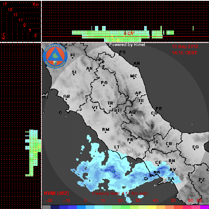Select the FG city label
The width and height of the screenshot is (209, 209).
pyautogui.click(x=196, y=147)
